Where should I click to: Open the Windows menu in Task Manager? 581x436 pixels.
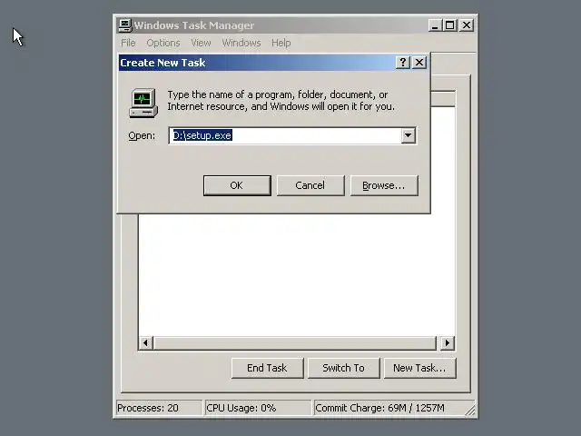tap(241, 43)
